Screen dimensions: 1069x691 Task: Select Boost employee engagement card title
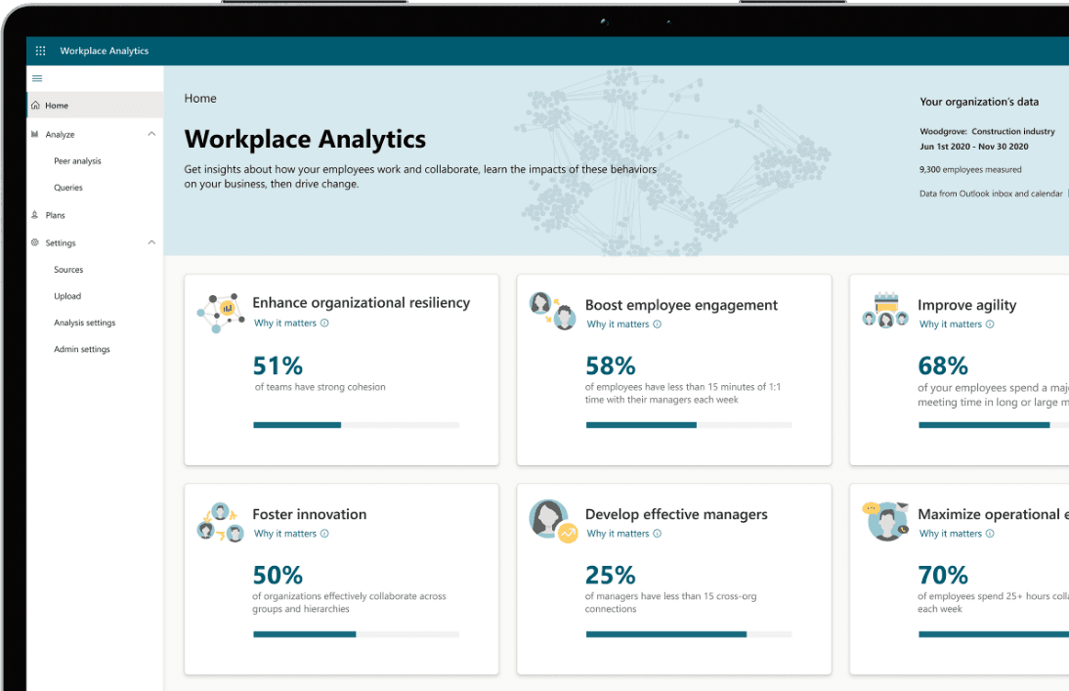pos(681,305)
